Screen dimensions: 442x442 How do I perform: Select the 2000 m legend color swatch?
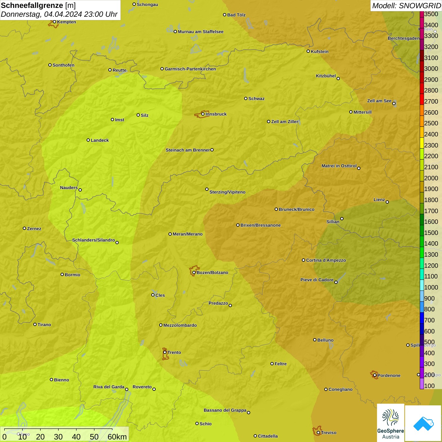click(422, 176)
